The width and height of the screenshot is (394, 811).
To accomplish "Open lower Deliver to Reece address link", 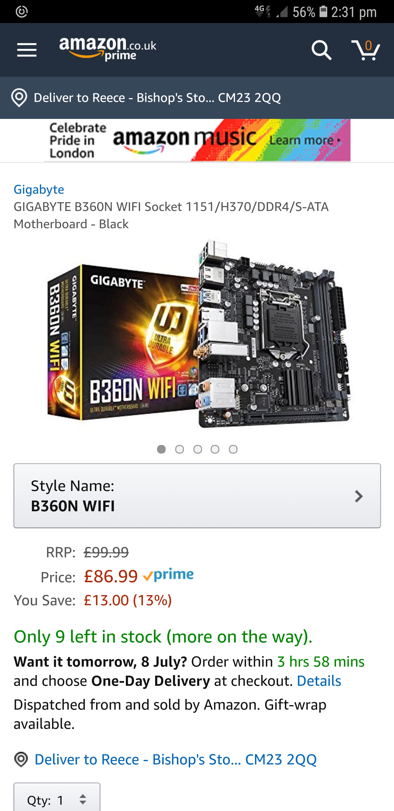I will (x=175, y=759).
